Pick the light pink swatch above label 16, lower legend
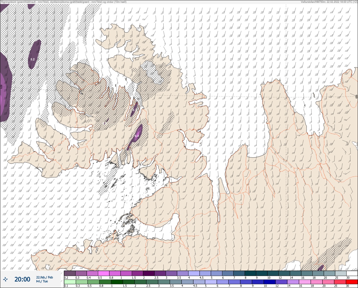Viewport: 358px width, 288px height. (305, 282)
